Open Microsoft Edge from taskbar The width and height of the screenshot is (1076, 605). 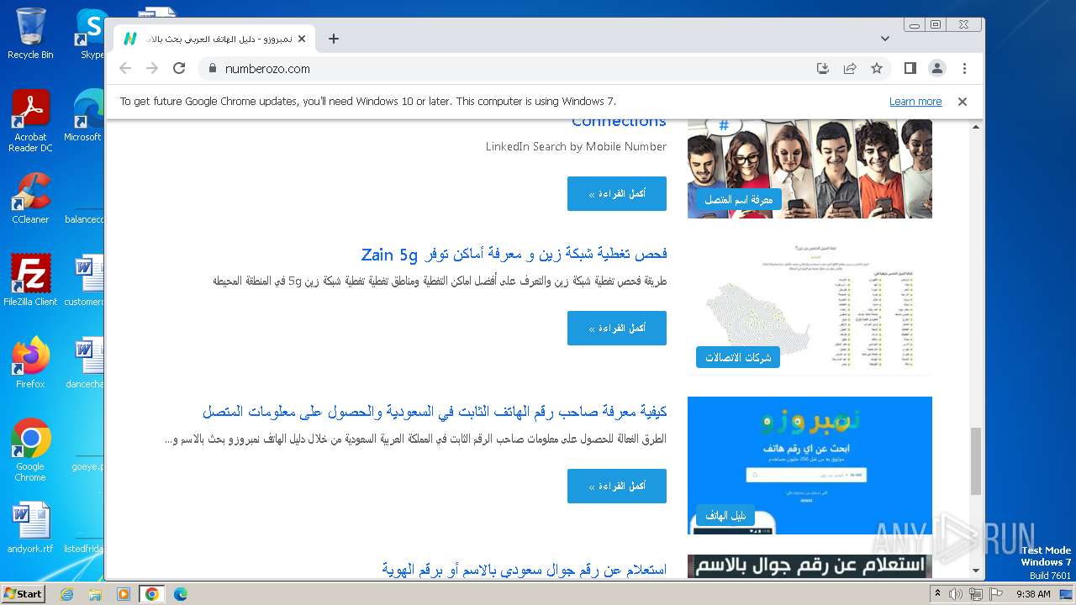pyautogui.click(x=180, y=594)
